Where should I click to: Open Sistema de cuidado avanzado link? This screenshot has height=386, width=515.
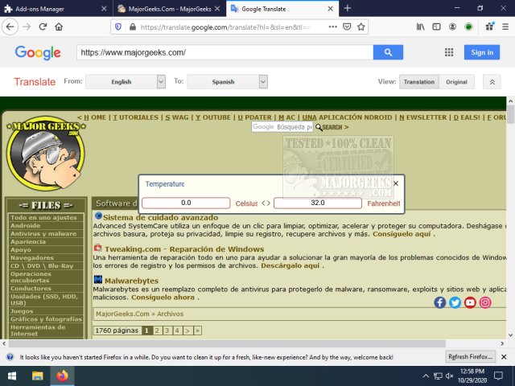(160, 217)
